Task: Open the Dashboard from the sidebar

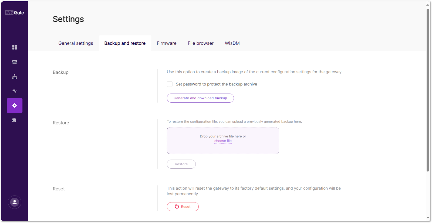Action: [14, 47]
